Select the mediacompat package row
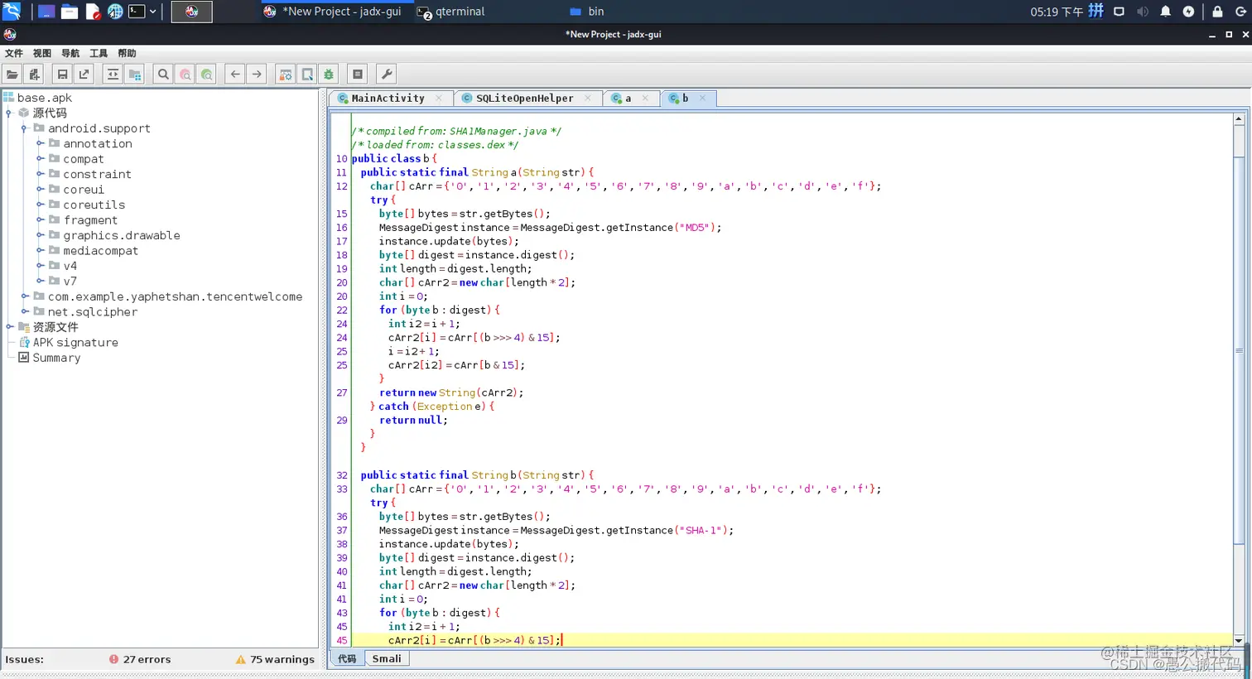 pyautogui.click(x=94, y=251)
